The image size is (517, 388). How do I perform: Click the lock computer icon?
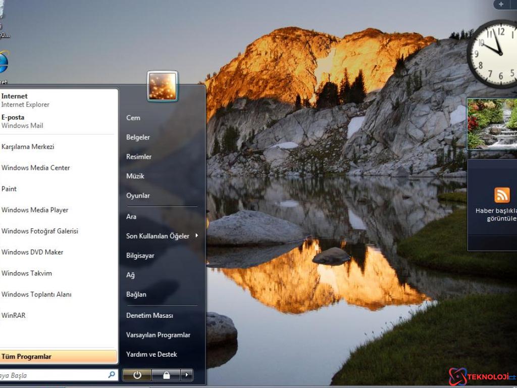tap(166, 375)
